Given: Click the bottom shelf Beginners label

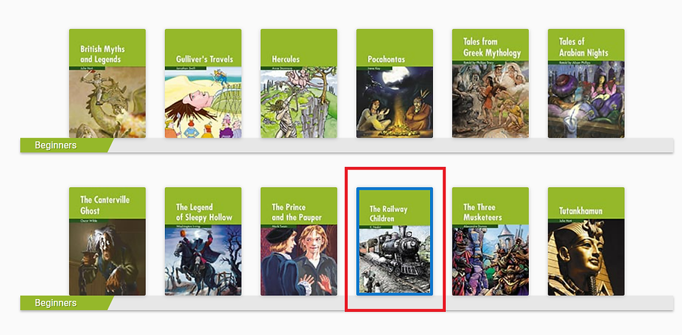Looking at the screenshot, I should click(x=56, y=303).
